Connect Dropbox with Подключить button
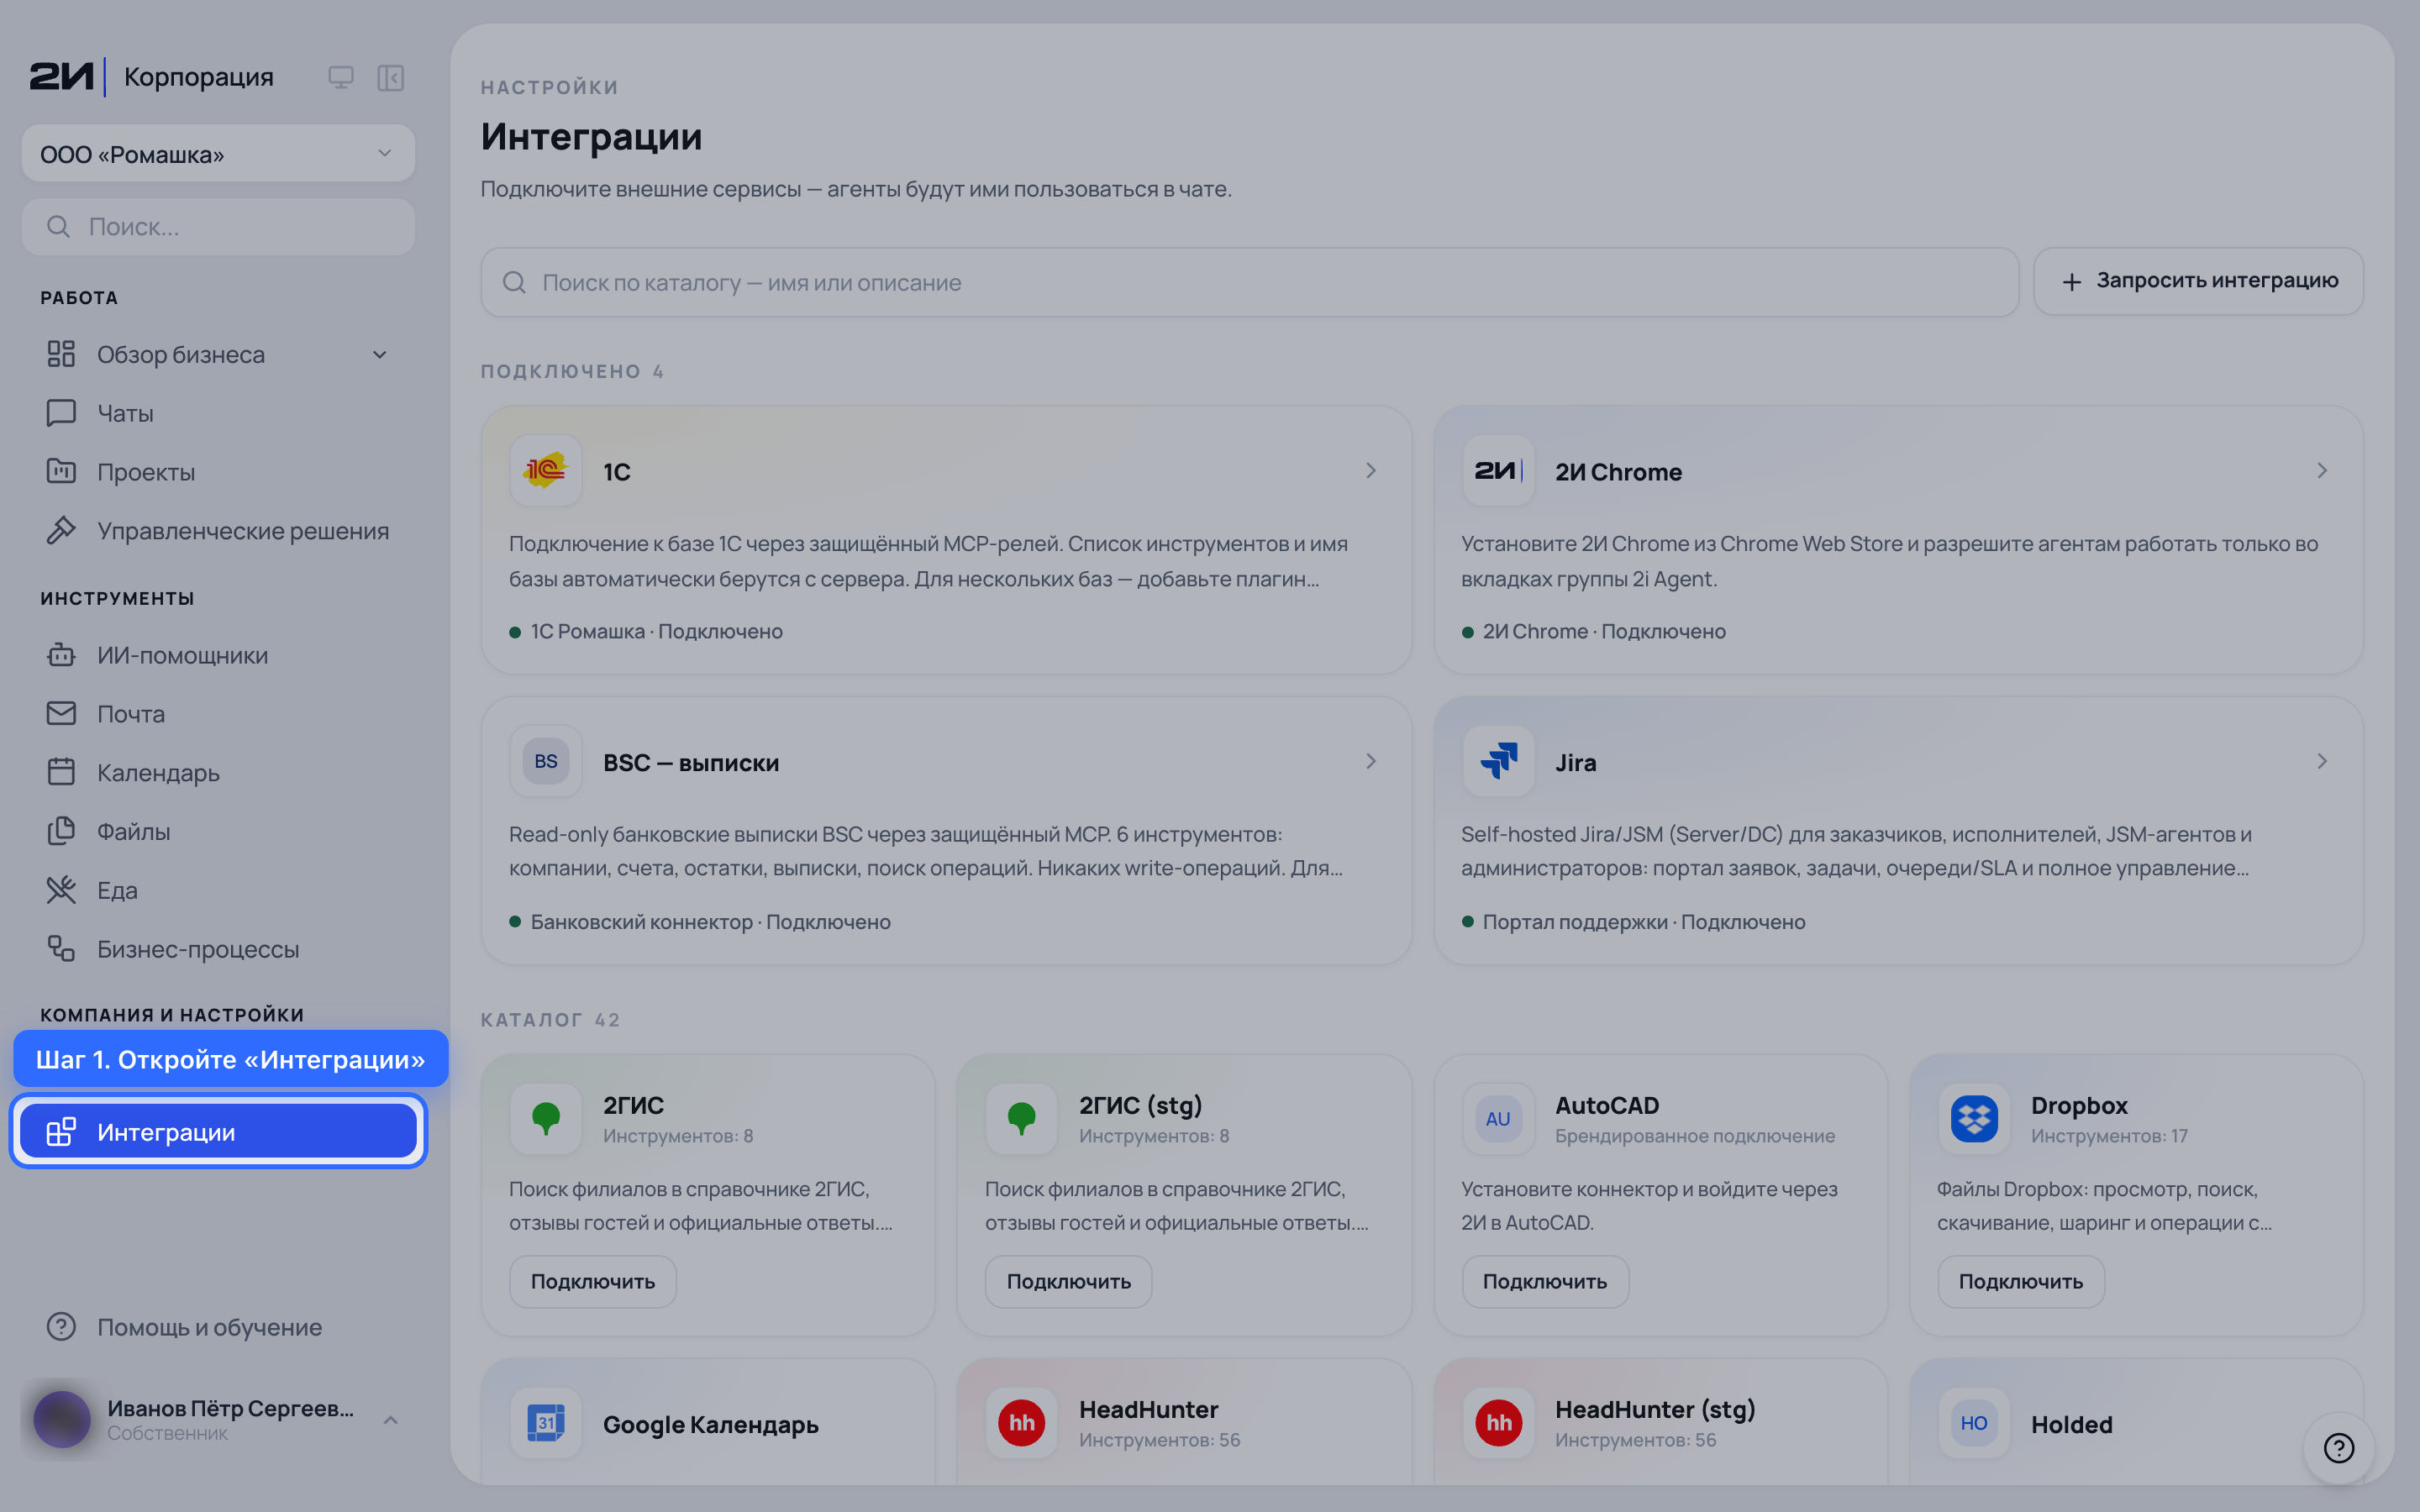 [2021, 1281]
